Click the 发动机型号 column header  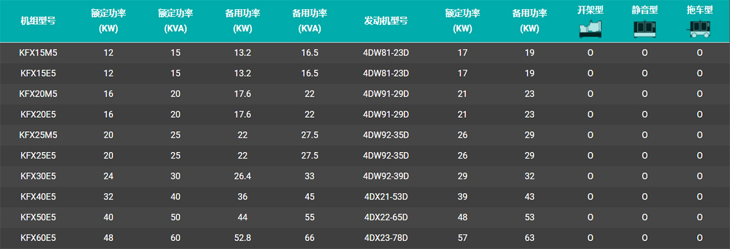coord(386,19)
